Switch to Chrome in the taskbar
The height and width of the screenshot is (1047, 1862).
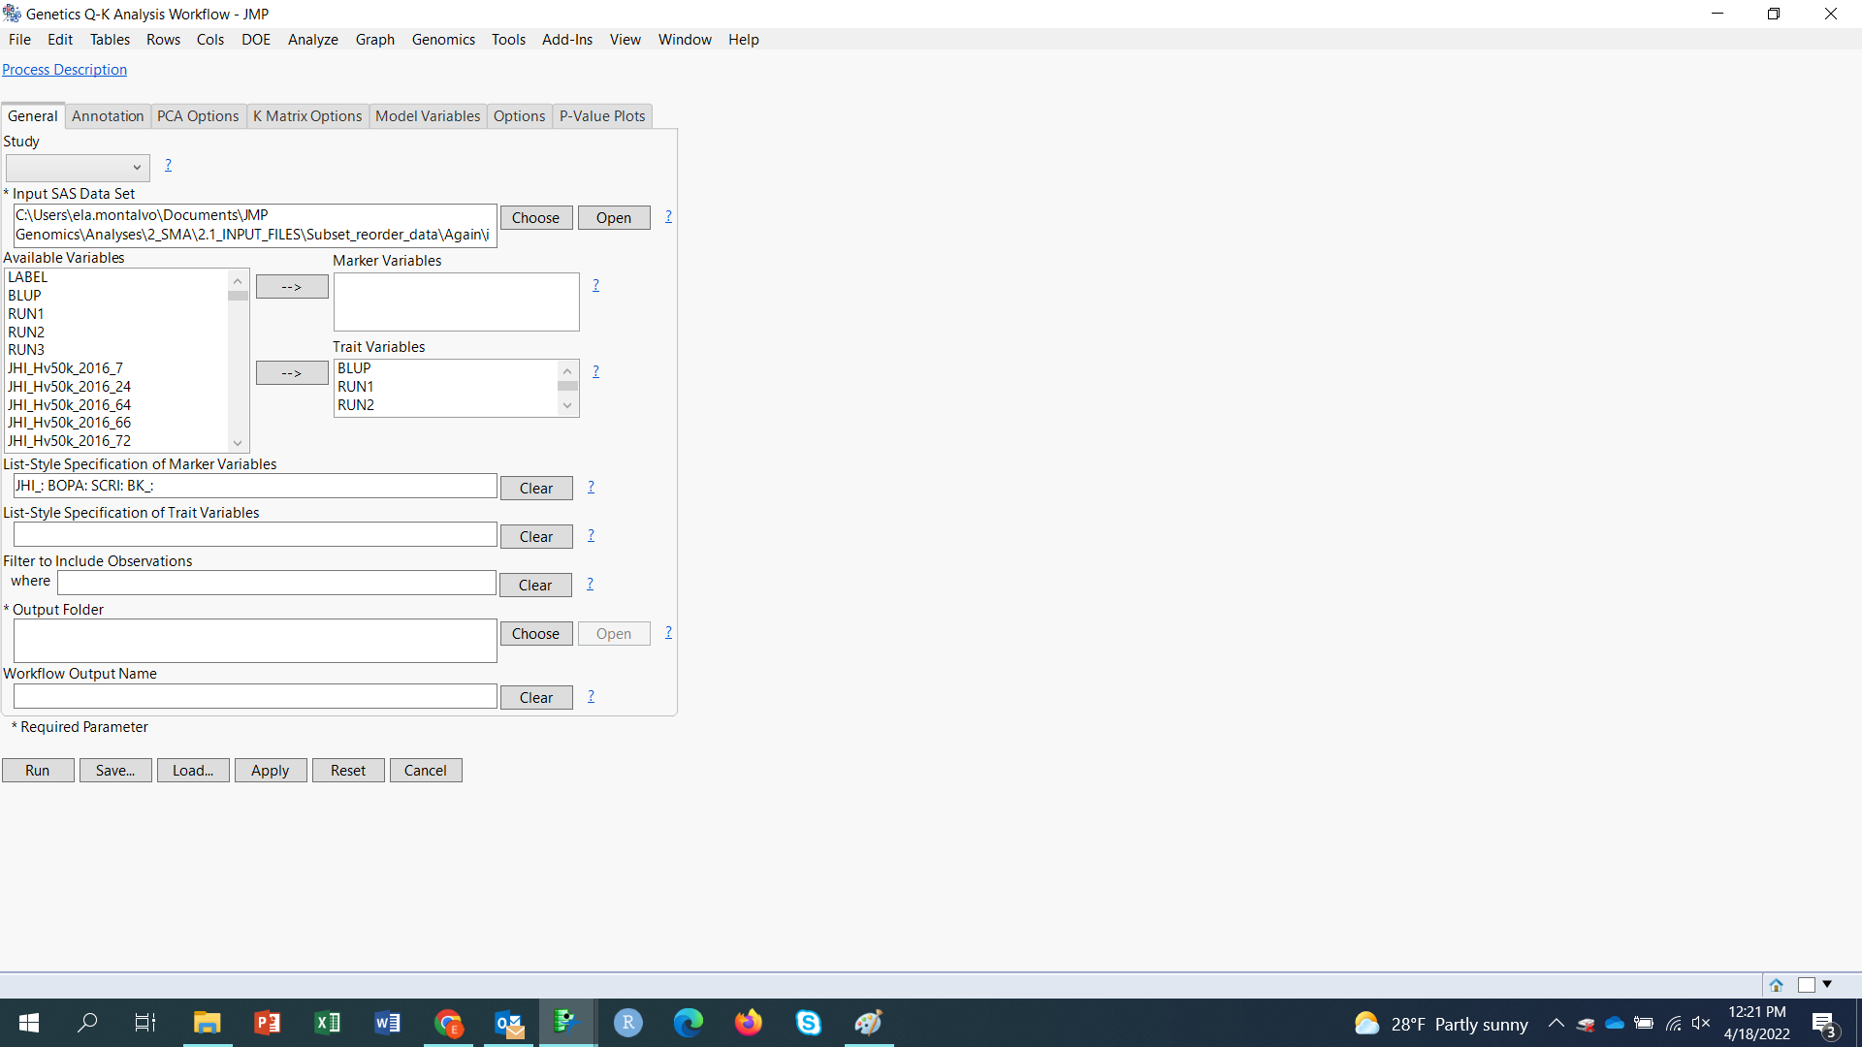447,1023
